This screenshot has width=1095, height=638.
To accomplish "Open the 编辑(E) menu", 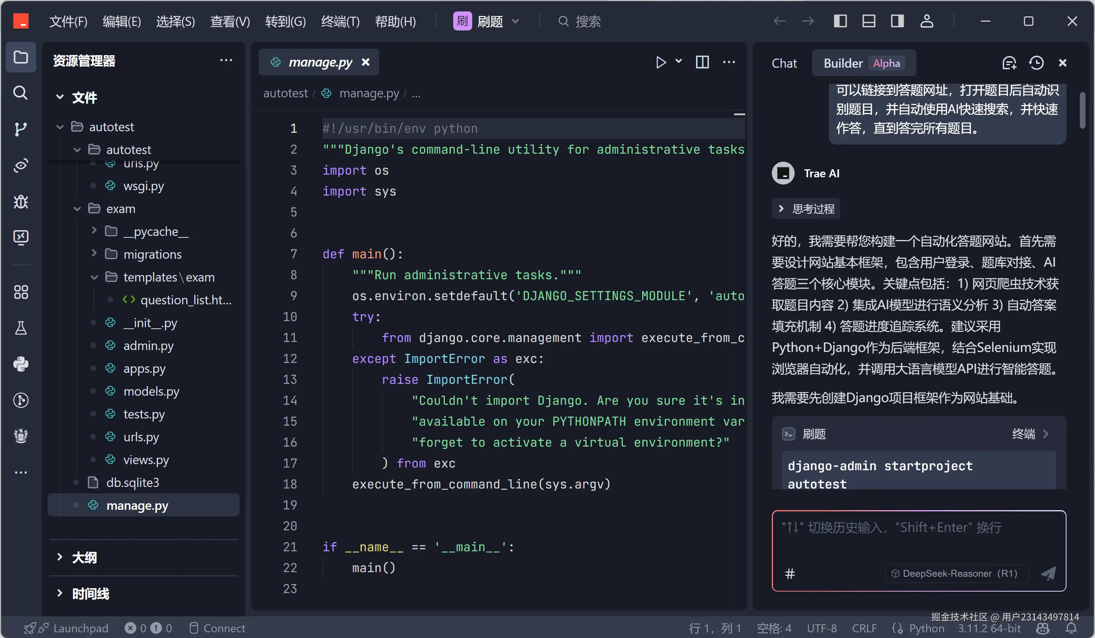I will tap(122, 21).
